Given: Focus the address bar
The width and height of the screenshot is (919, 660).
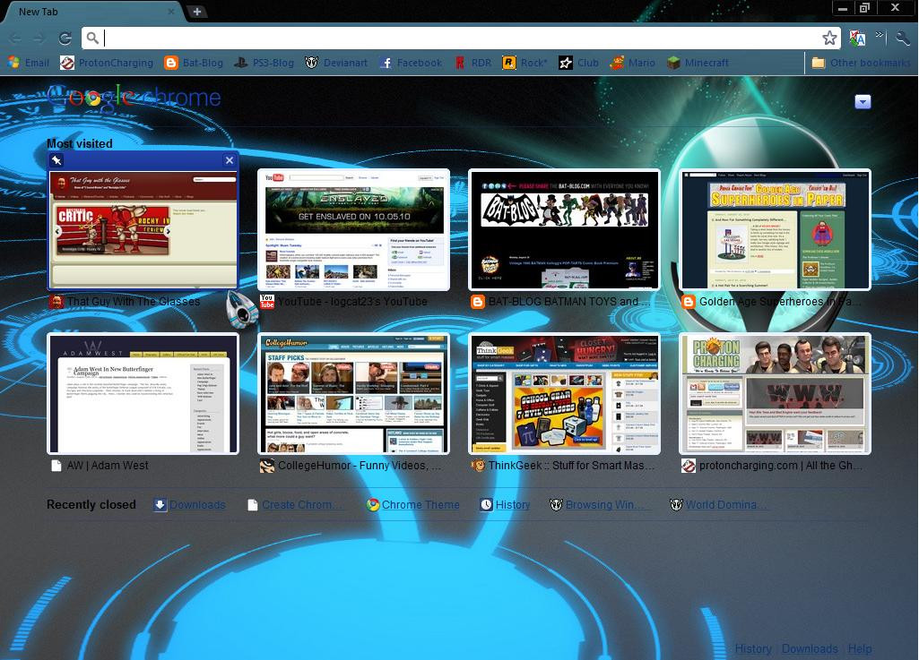Looking at the screenshot, I should pos(460,39).
